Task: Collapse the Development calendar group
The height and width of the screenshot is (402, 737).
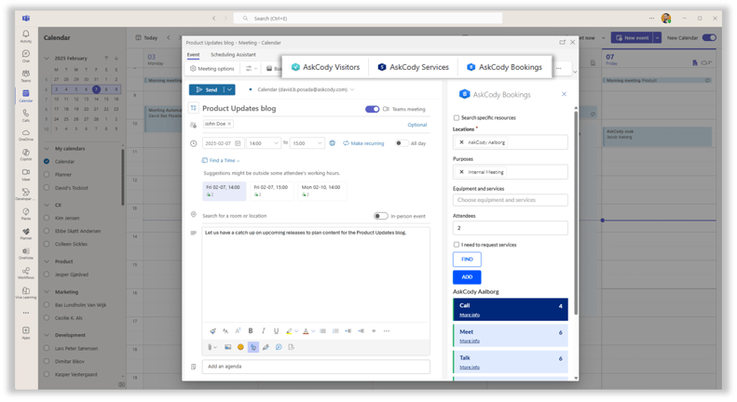Action: pyautogui.click(x=47, y=335)
